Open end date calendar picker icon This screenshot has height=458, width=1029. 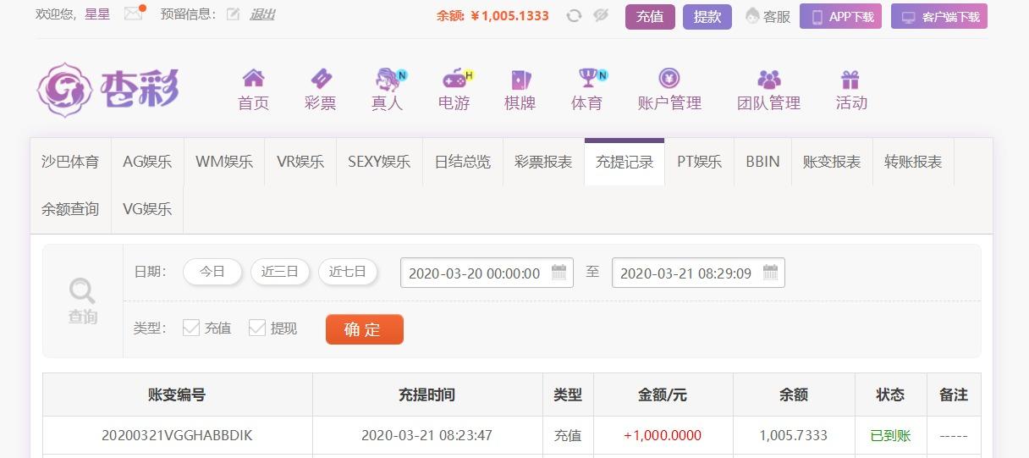770,273
